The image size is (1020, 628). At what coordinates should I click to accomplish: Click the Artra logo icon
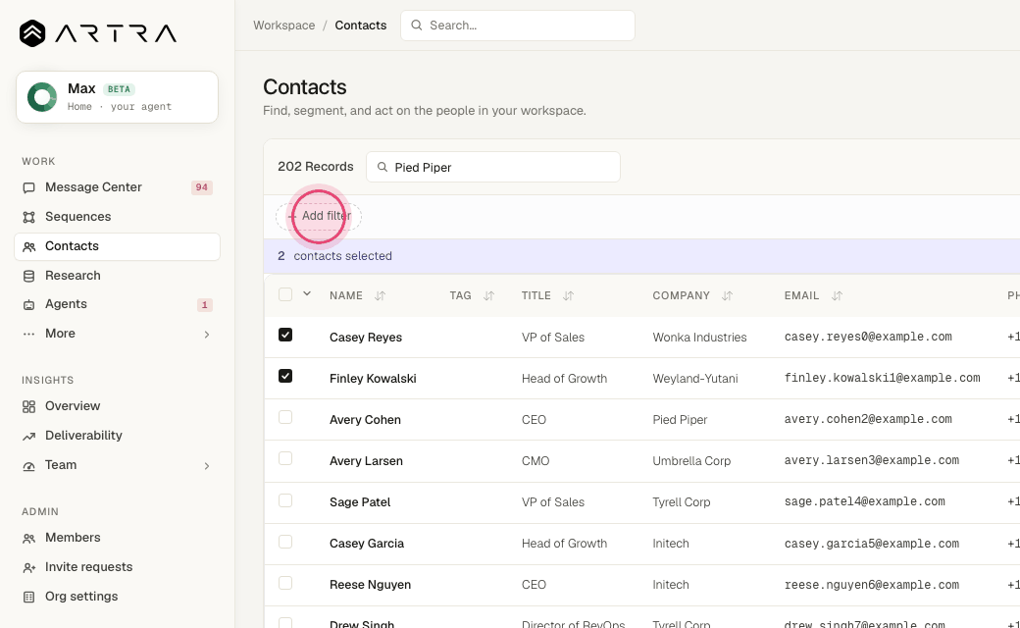[31, 33]
